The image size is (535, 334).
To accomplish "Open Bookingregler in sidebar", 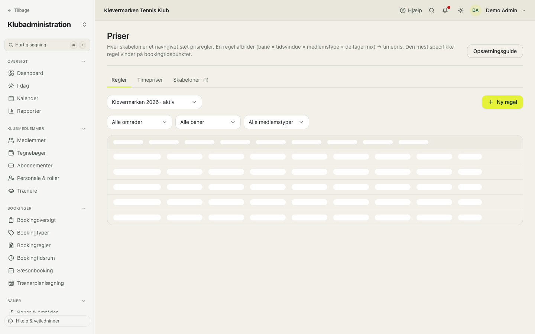I will point(47,245).
